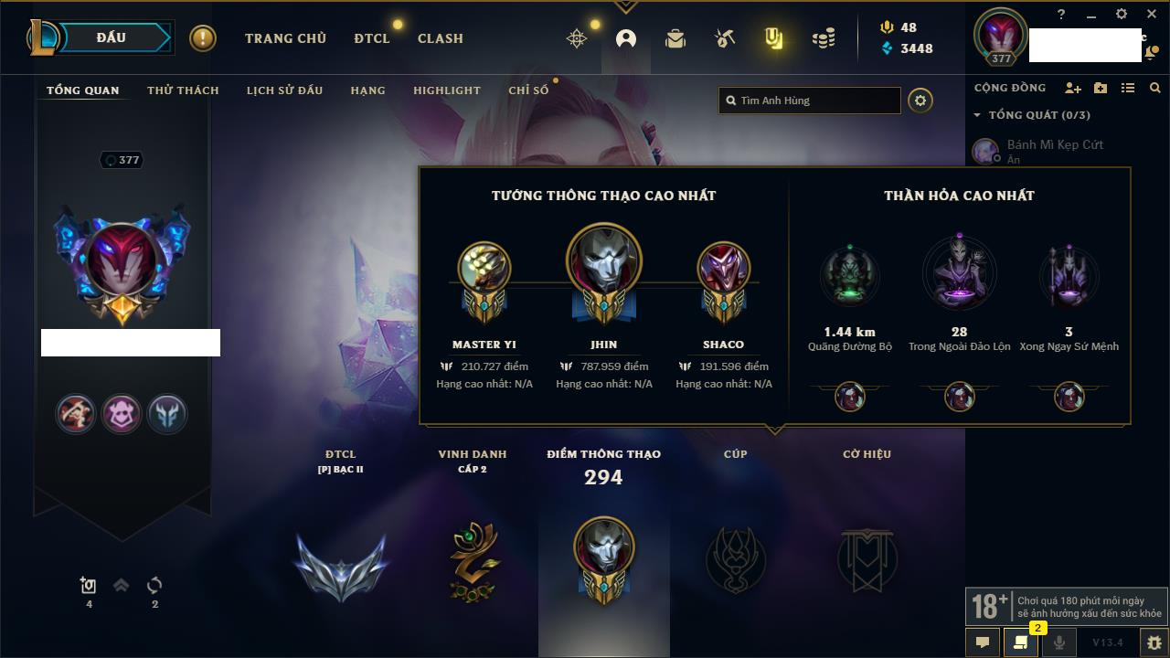Open the Loot hextech crafting icon
Screen dimensions: 1170x658
click(x=725, y=38)
